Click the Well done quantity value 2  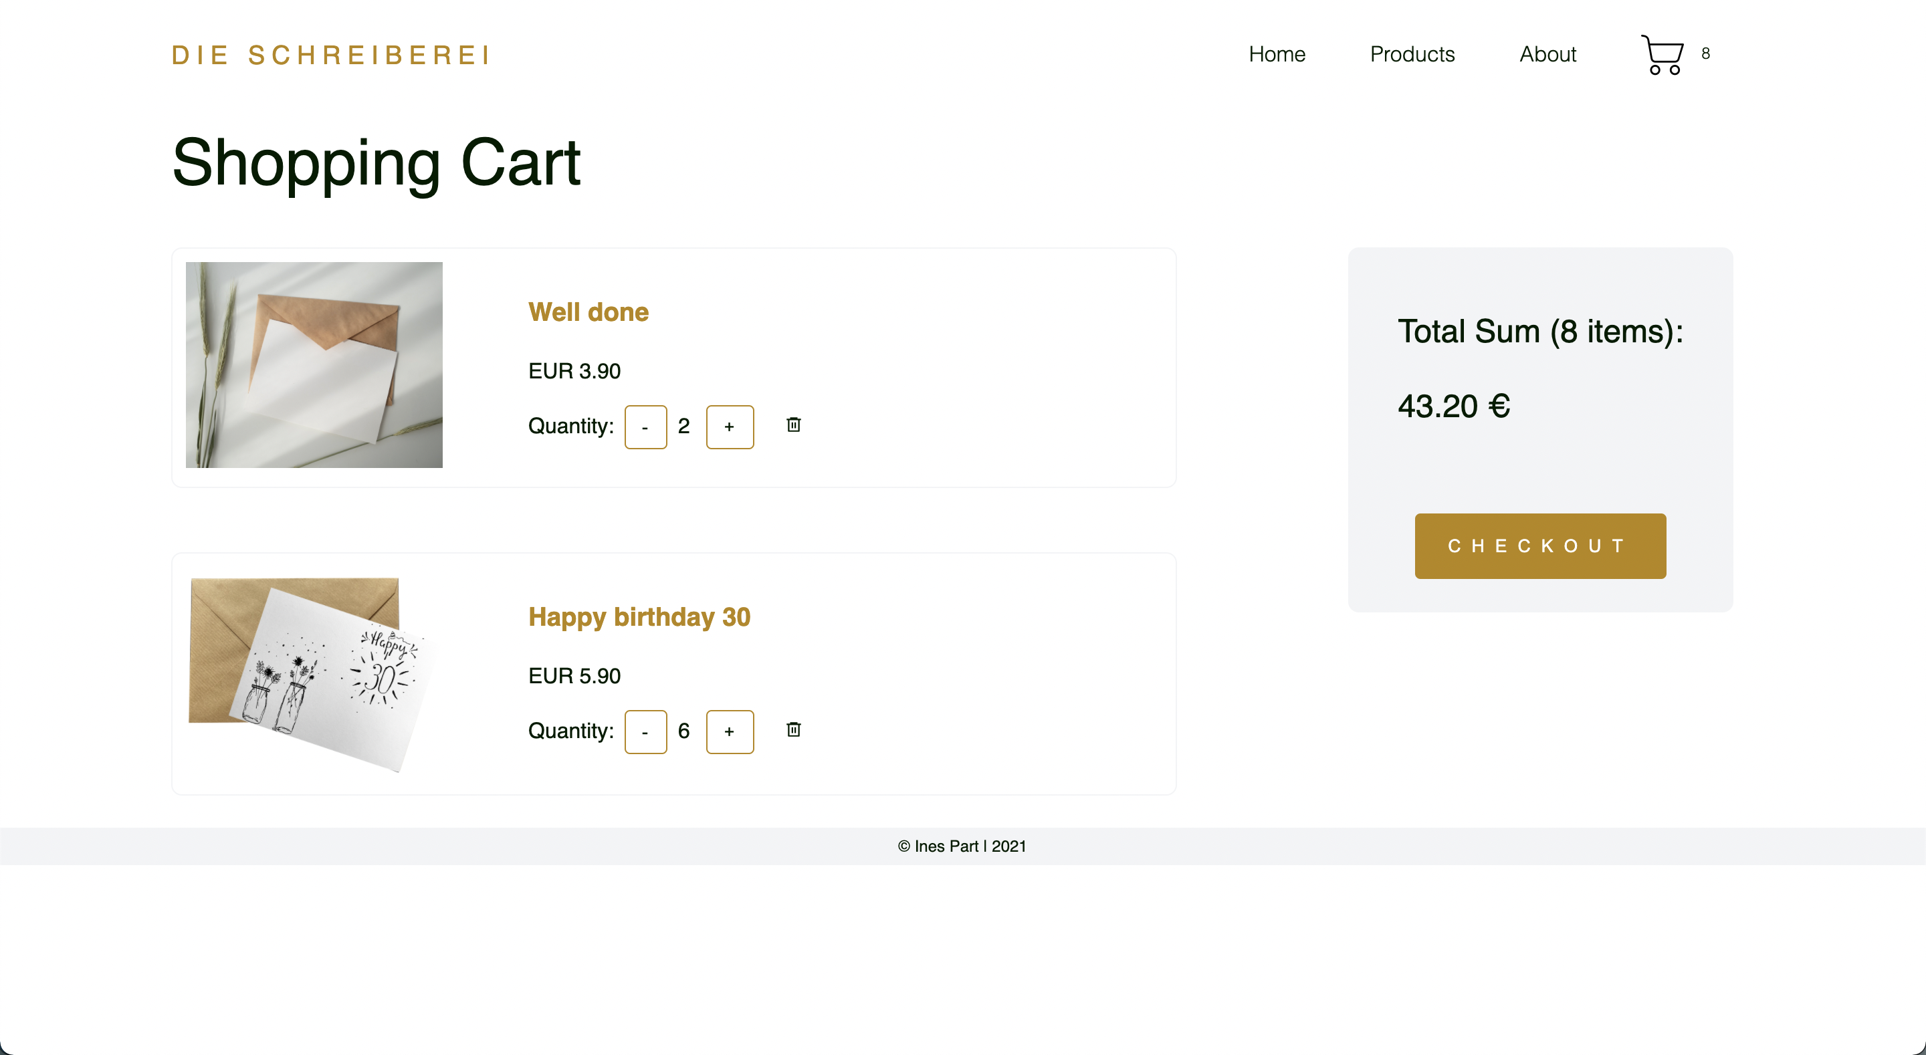pyautogui.click(x=683, y=426)
